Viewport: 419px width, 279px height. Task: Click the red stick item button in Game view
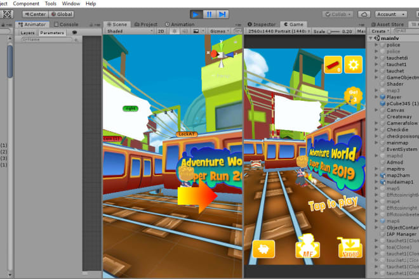[333, 64]
